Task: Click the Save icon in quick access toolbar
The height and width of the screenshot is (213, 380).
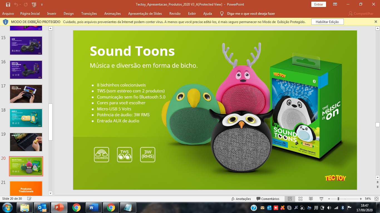Action: point(8,4)
